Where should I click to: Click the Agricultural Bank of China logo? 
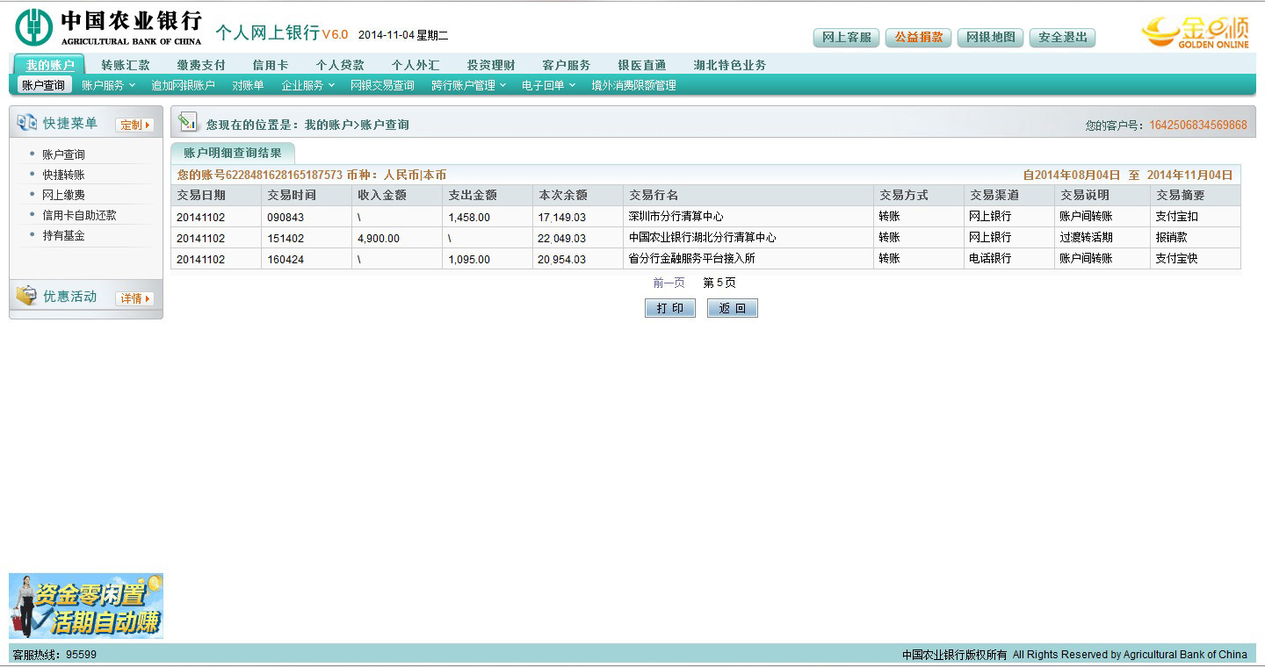coord(107,27)
